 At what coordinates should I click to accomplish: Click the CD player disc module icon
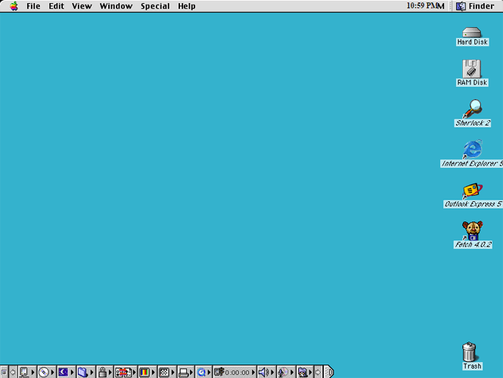click(x=44, y=372)
